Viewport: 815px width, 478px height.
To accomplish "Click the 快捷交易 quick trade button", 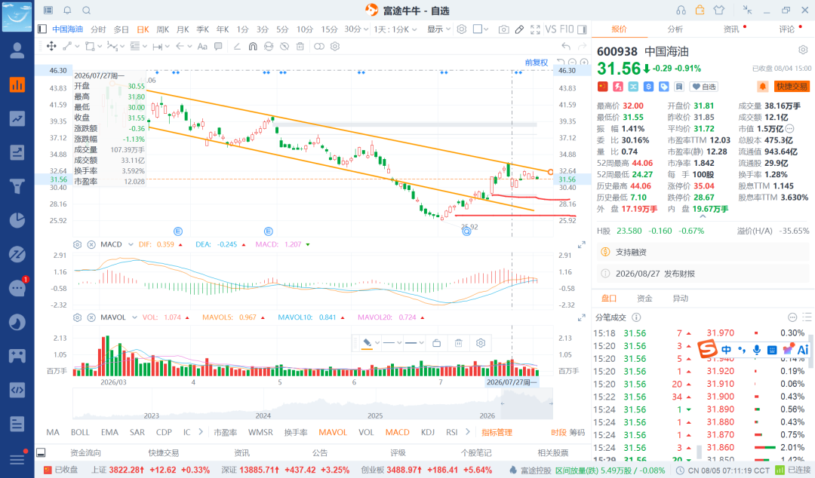I will 792,87.
